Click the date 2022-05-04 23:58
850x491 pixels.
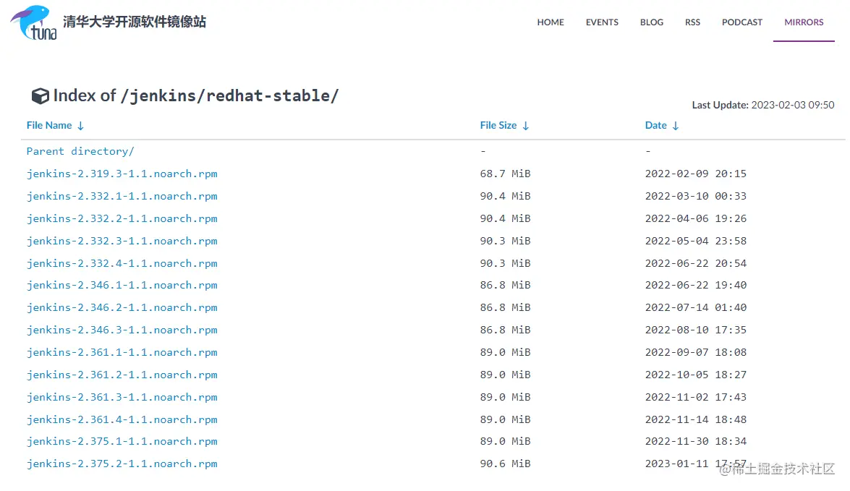pyautogui.click(x=695, y=241)
